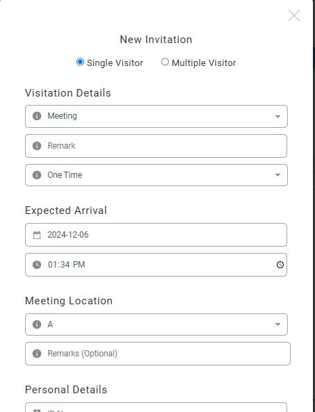This screenshot has height=412, width=315.
Task: Click the info icon beside Remarks (Optional)
Action: pyautogui.click(x=37, y=354)
